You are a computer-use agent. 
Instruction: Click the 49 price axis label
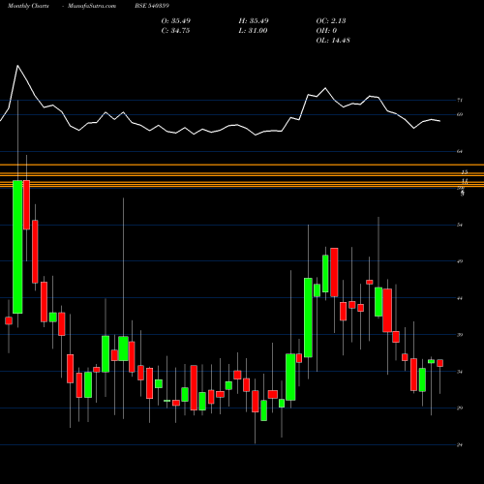click(460, 261)
